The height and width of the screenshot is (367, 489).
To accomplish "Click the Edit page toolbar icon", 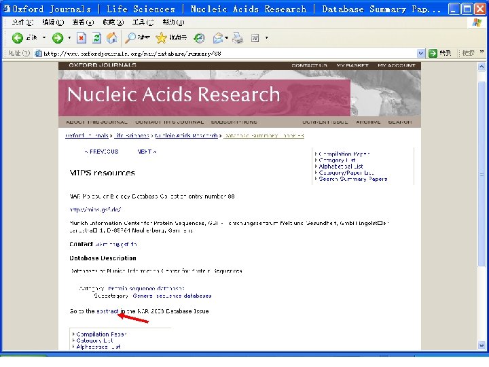I will (x=255, y=38).
